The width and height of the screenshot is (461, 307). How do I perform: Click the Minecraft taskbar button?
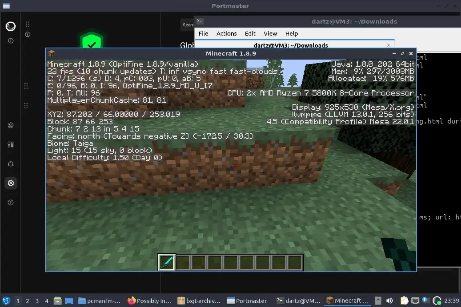pos(348,301)
